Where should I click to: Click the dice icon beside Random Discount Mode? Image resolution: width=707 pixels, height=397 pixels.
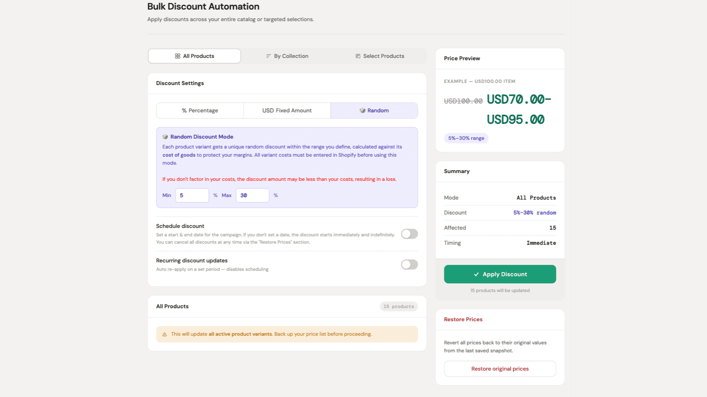[165, 137]
